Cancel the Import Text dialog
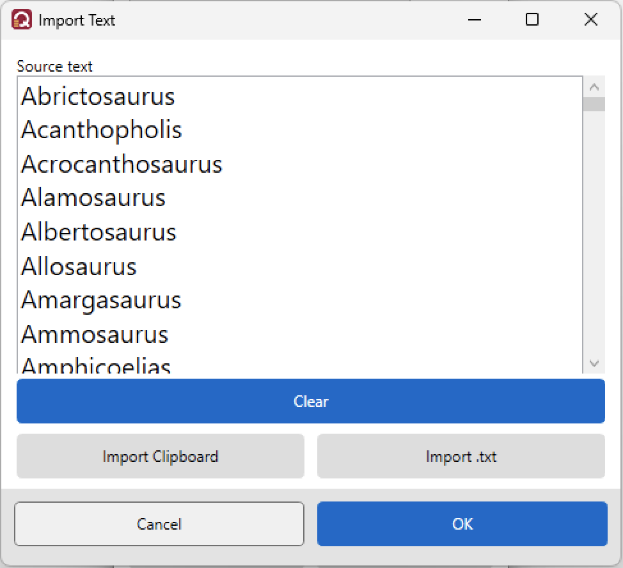623x568 pixels. (x=159, y=524)
